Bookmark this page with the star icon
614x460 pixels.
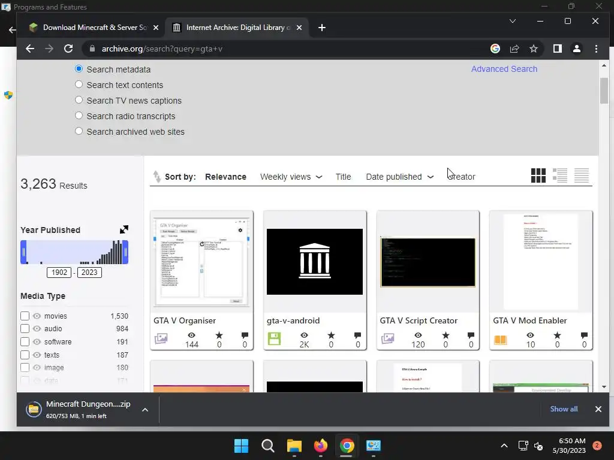click(x=533, y=49)
